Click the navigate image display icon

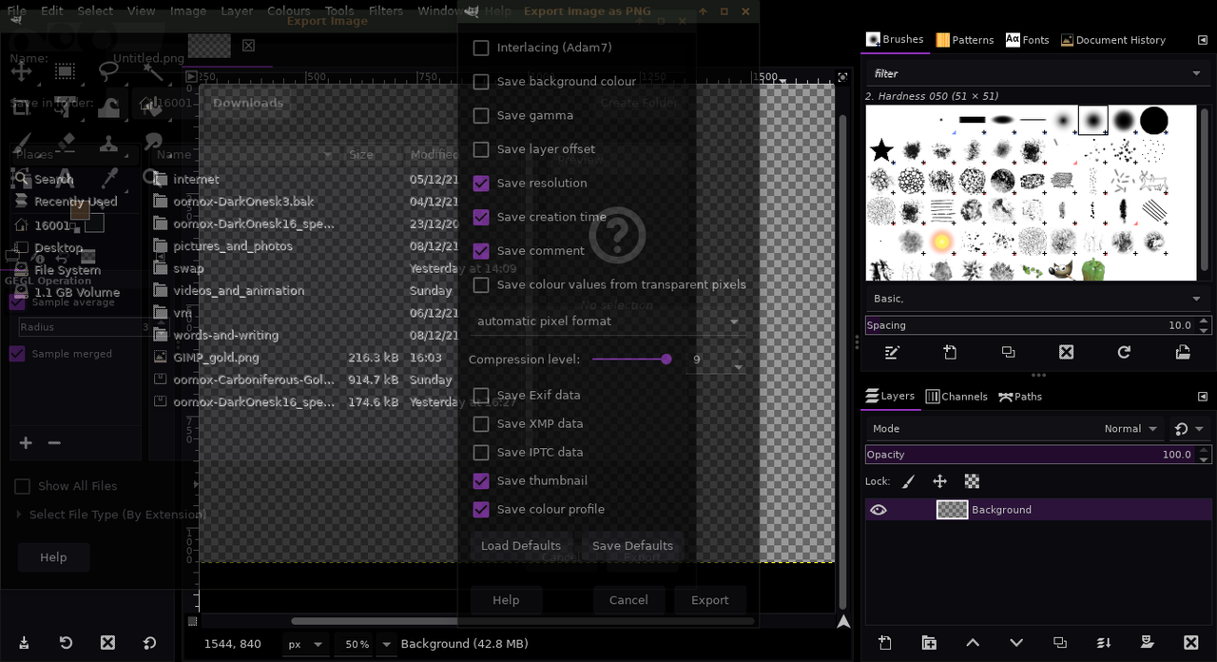point(843,622)
